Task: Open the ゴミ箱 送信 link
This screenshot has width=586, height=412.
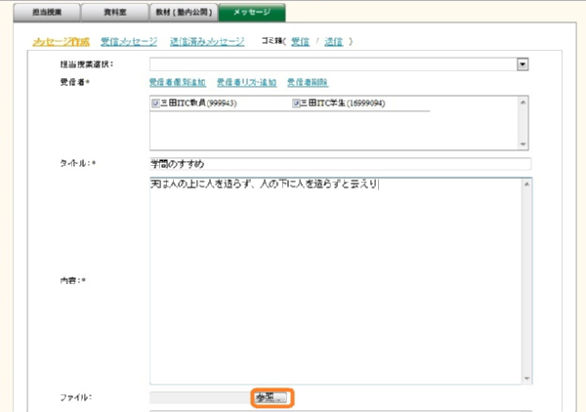Action: [334, 42]
